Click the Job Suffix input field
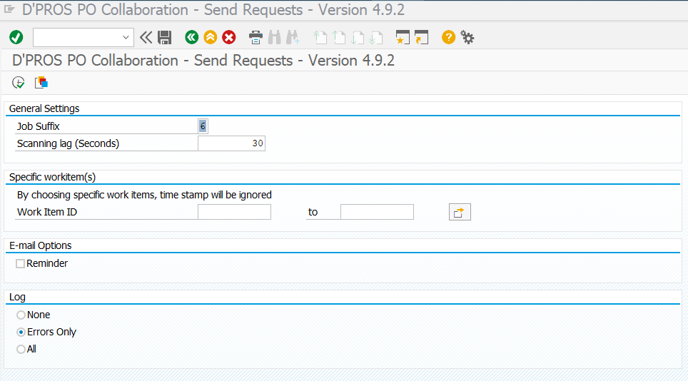The height and width of the screenshot is (381, 688). pyautogui.click(x=203, y=126)
